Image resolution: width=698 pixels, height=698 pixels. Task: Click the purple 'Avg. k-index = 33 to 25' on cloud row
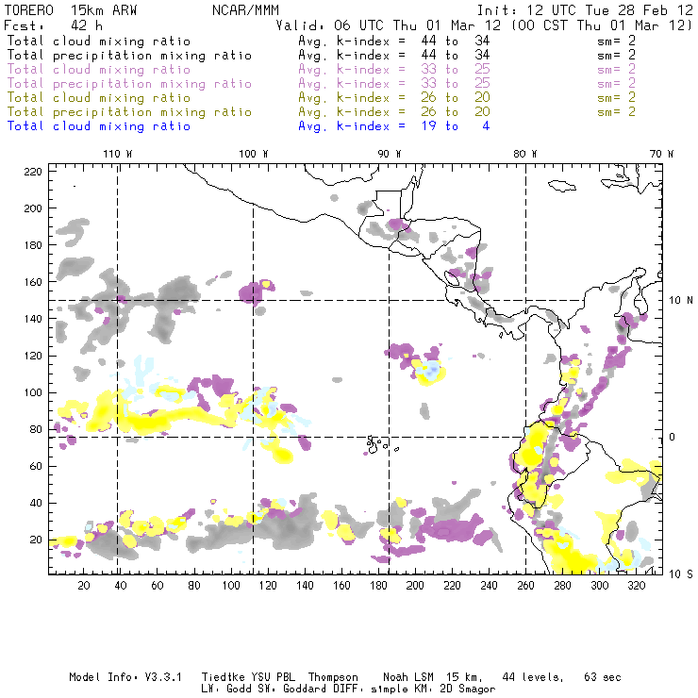[x=394, y=70]
